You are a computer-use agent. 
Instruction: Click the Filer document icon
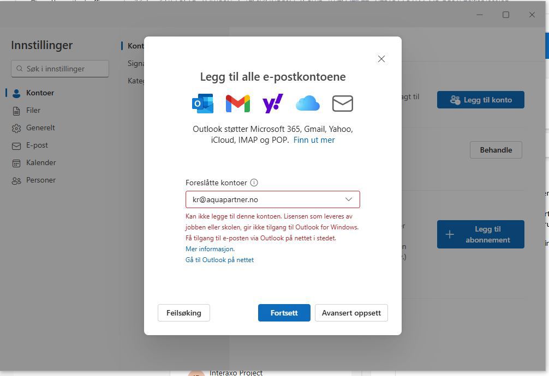16,111
